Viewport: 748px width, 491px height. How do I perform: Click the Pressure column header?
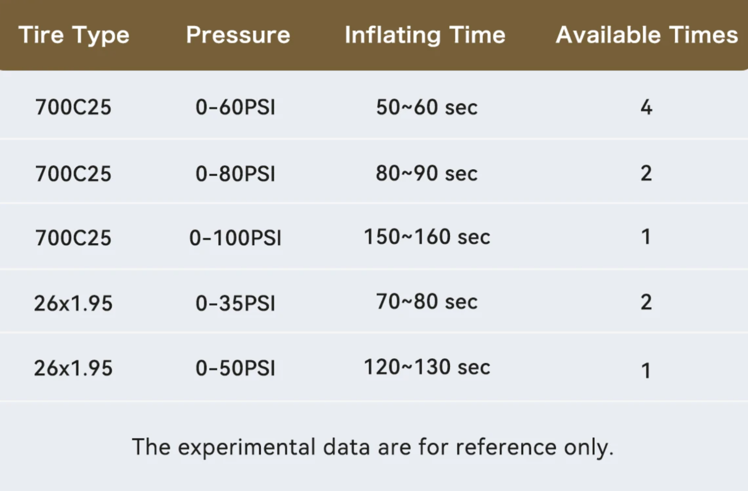[x=238, y=35]
